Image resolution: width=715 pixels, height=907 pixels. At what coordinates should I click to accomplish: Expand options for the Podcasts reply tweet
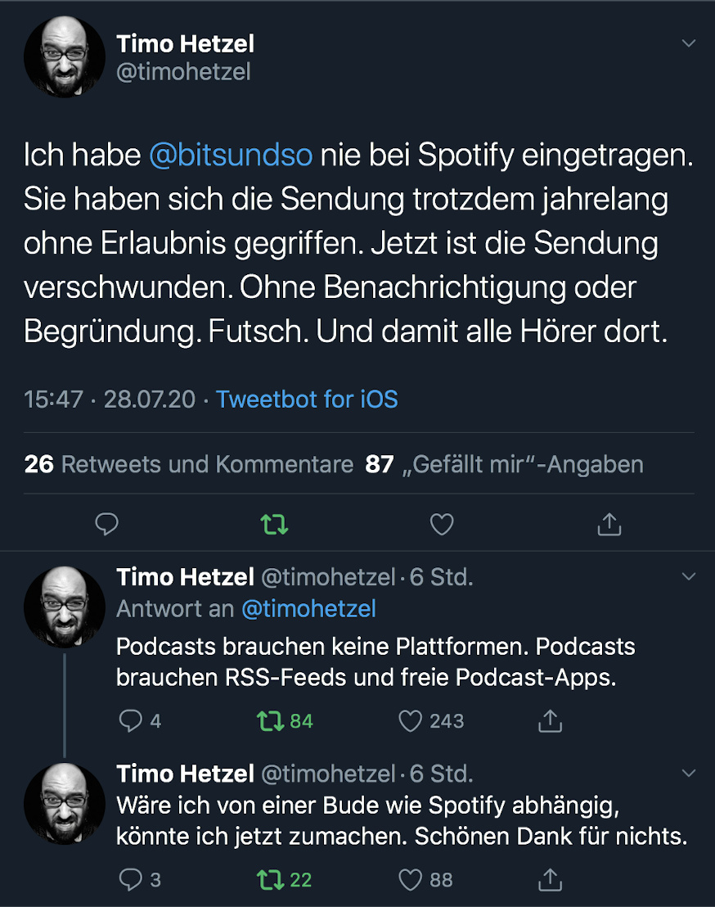tap(689, 577)
